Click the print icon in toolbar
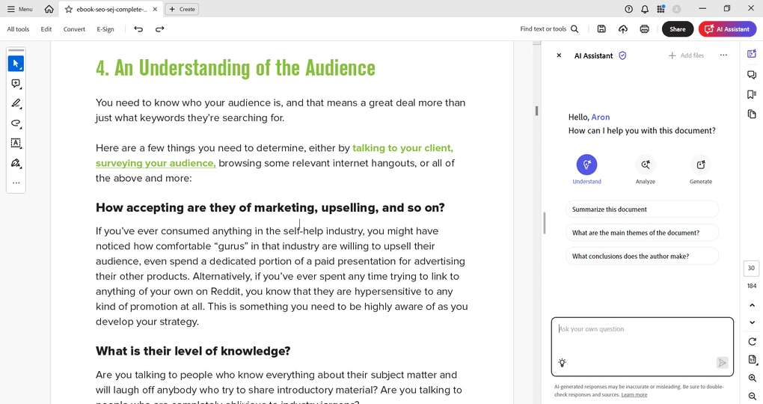This screenshot has width=763, height=404. pyautogui.click(x=644, y=29)
